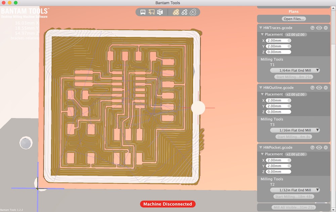Collapse the HWOutline.gcode plan section
Image resolution: width=336 pixels, height=212 pixels.
tap(261, 87)
